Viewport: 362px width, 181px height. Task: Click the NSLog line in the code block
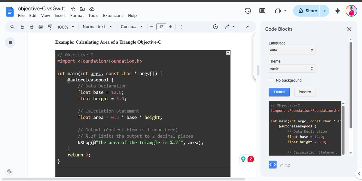[x=141, y=143]
